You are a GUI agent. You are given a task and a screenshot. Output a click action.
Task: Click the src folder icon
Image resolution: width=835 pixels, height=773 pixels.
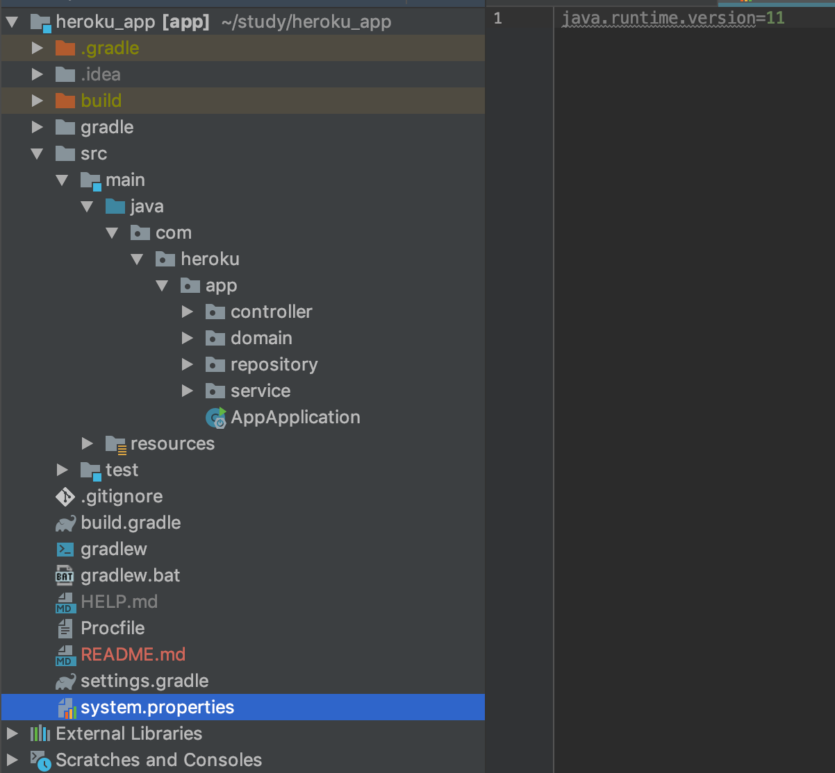pyautogui.click(x=65, y=154)
